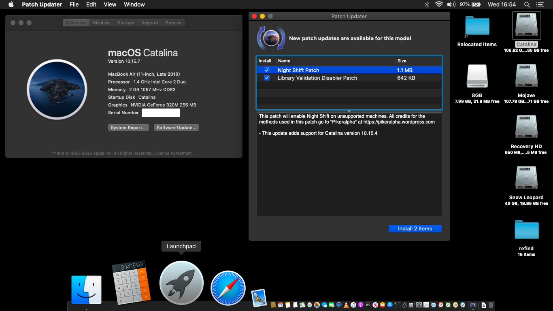Open Notes in the Dock
The height and width of the screenshot is (311, 553).
[x=288, y=305]
